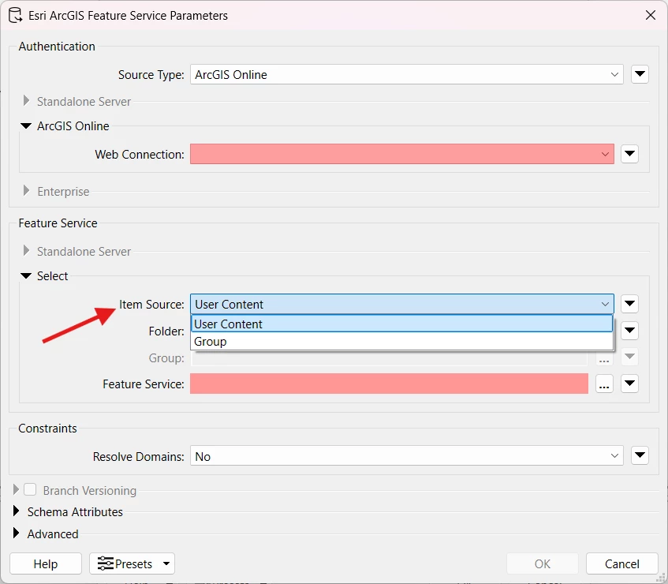Viewport: 668px width, 584px height.
Task: Click the arrow menu button beside Web Connection
Action: (629, 154)
